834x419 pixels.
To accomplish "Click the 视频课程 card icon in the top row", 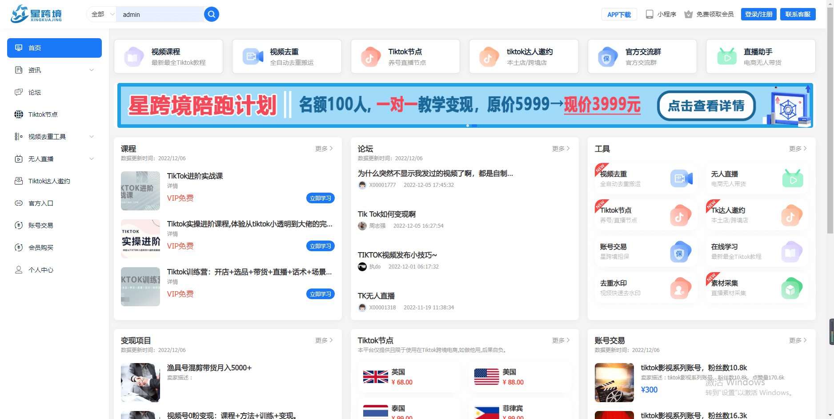I will click(x=134, y=57).
